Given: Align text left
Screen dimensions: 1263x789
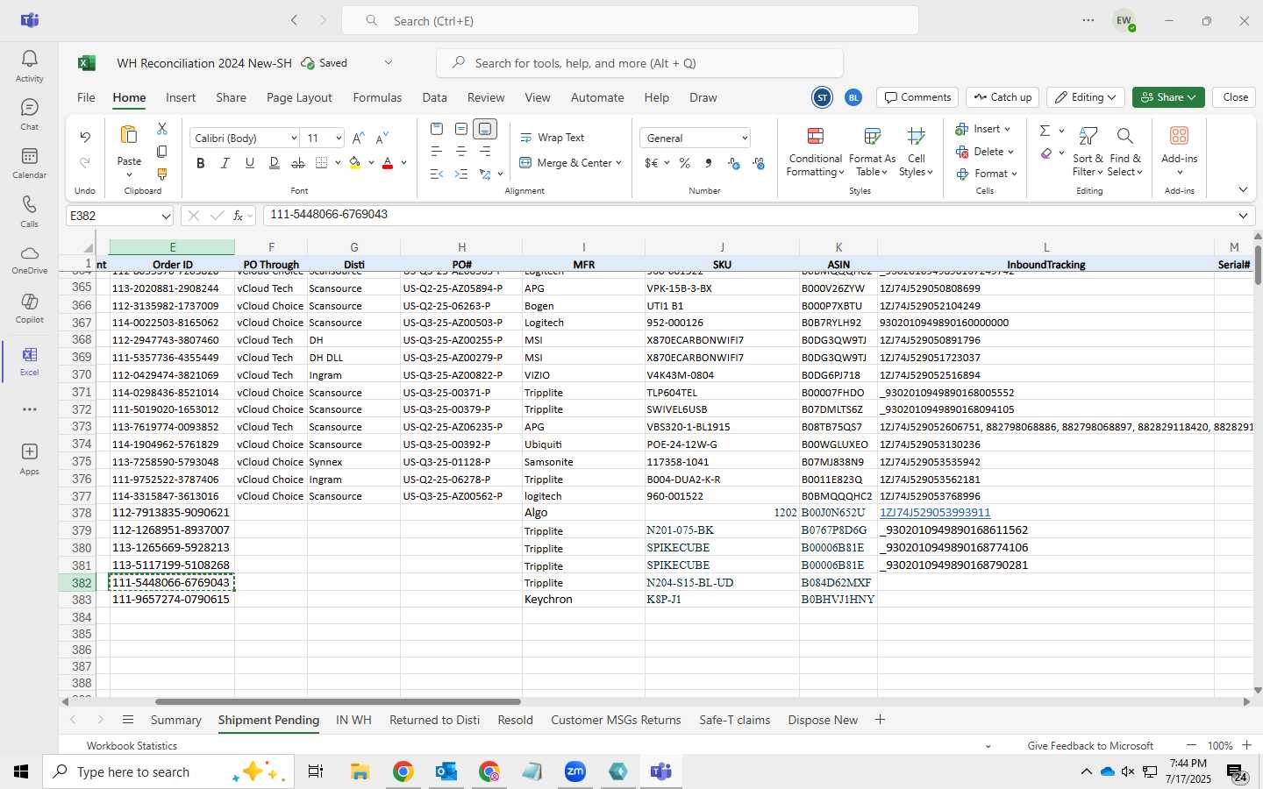Looking at the screenshot, I should tap(437, 152).
